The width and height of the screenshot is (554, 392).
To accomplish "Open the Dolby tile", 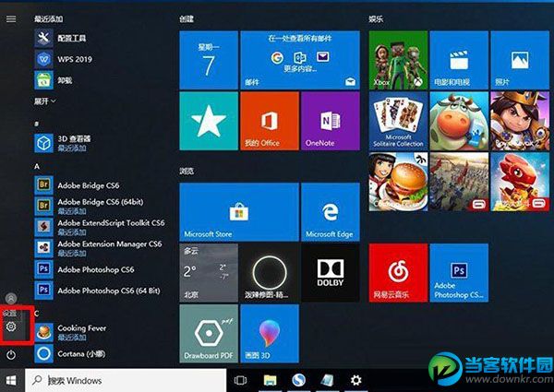I will 331,273.
